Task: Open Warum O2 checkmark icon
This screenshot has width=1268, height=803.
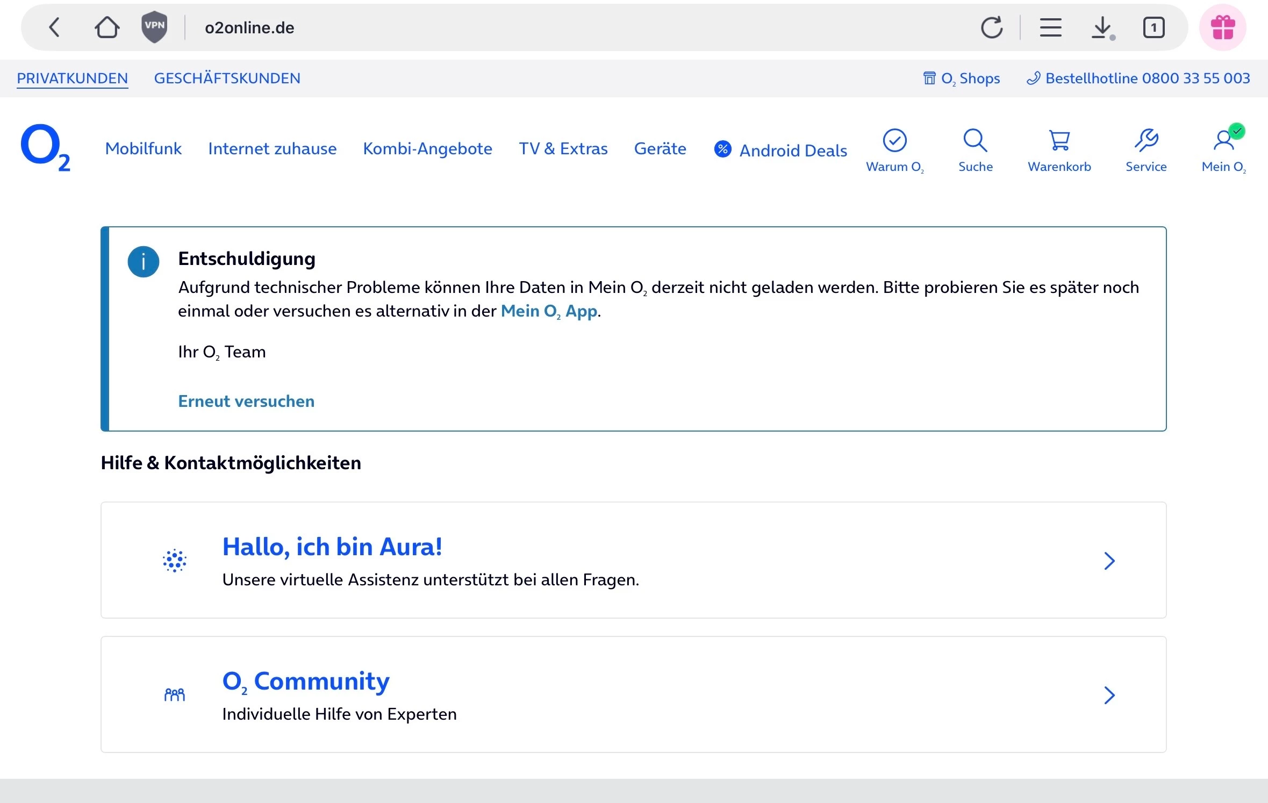Action: click(x=895, y=141)
